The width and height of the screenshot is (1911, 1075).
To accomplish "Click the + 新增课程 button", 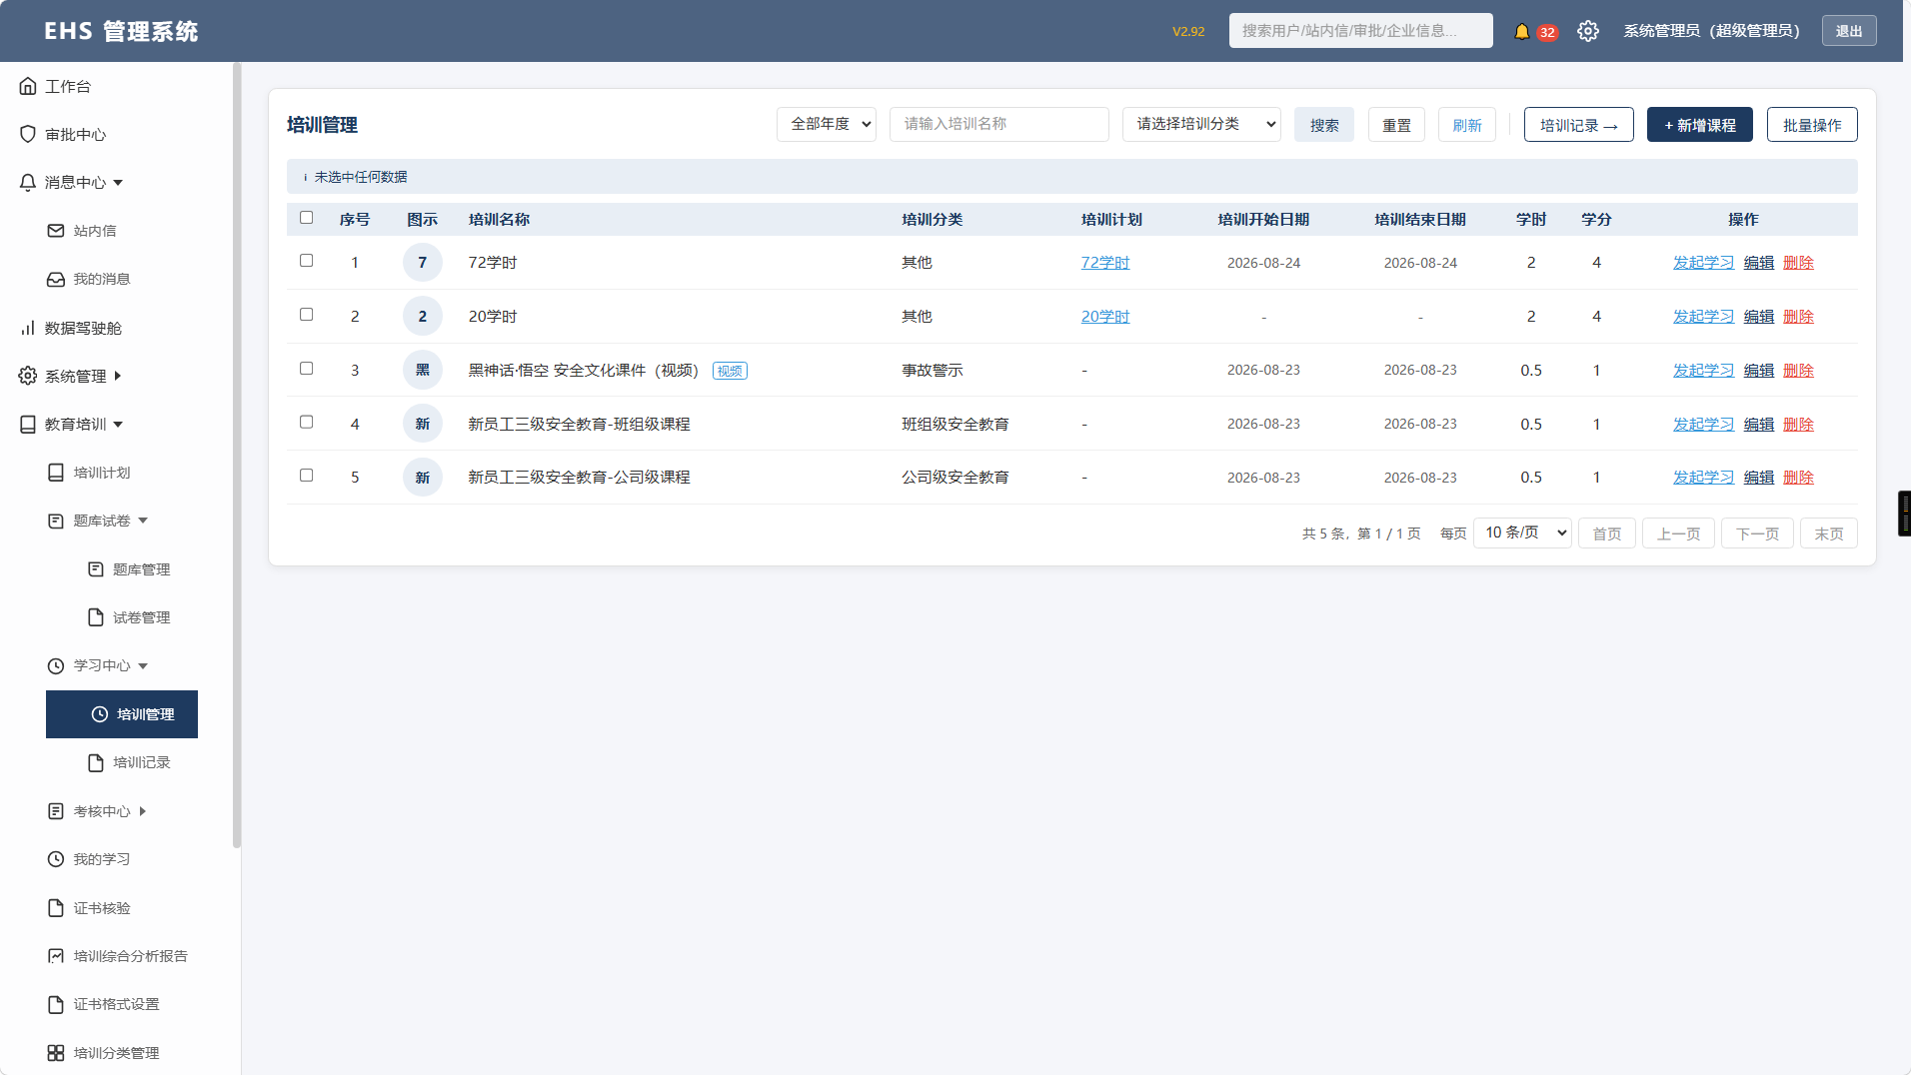I will point(1700,125).
